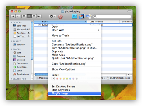142x106 pixels.
Task: Collapse the SEARCH FOR sidebar section
Action: pyautogui.click(x=12, y=79)
